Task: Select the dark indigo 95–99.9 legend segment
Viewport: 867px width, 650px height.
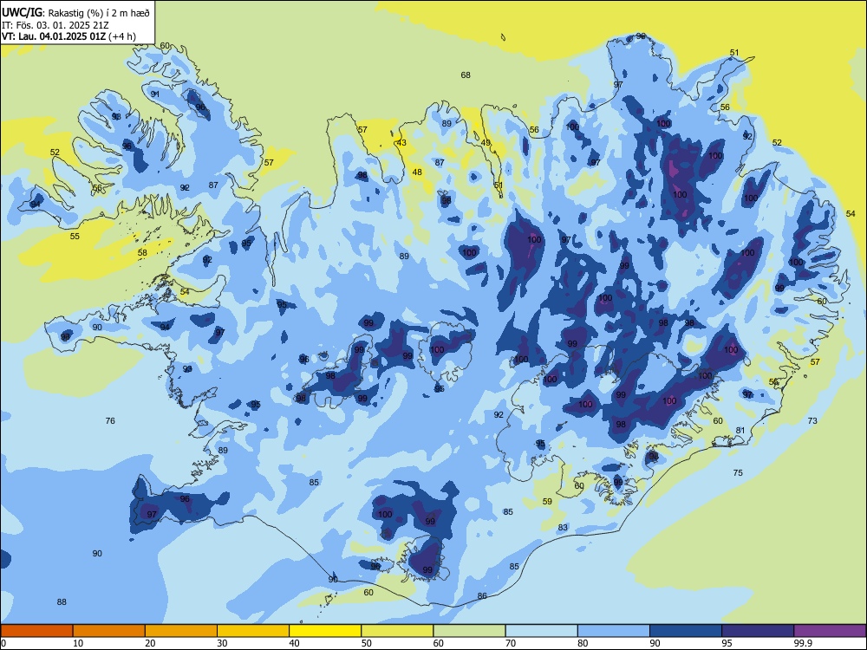Action: (758, 631)
